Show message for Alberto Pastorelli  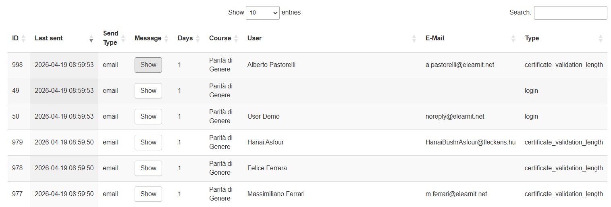coord(148,65)
